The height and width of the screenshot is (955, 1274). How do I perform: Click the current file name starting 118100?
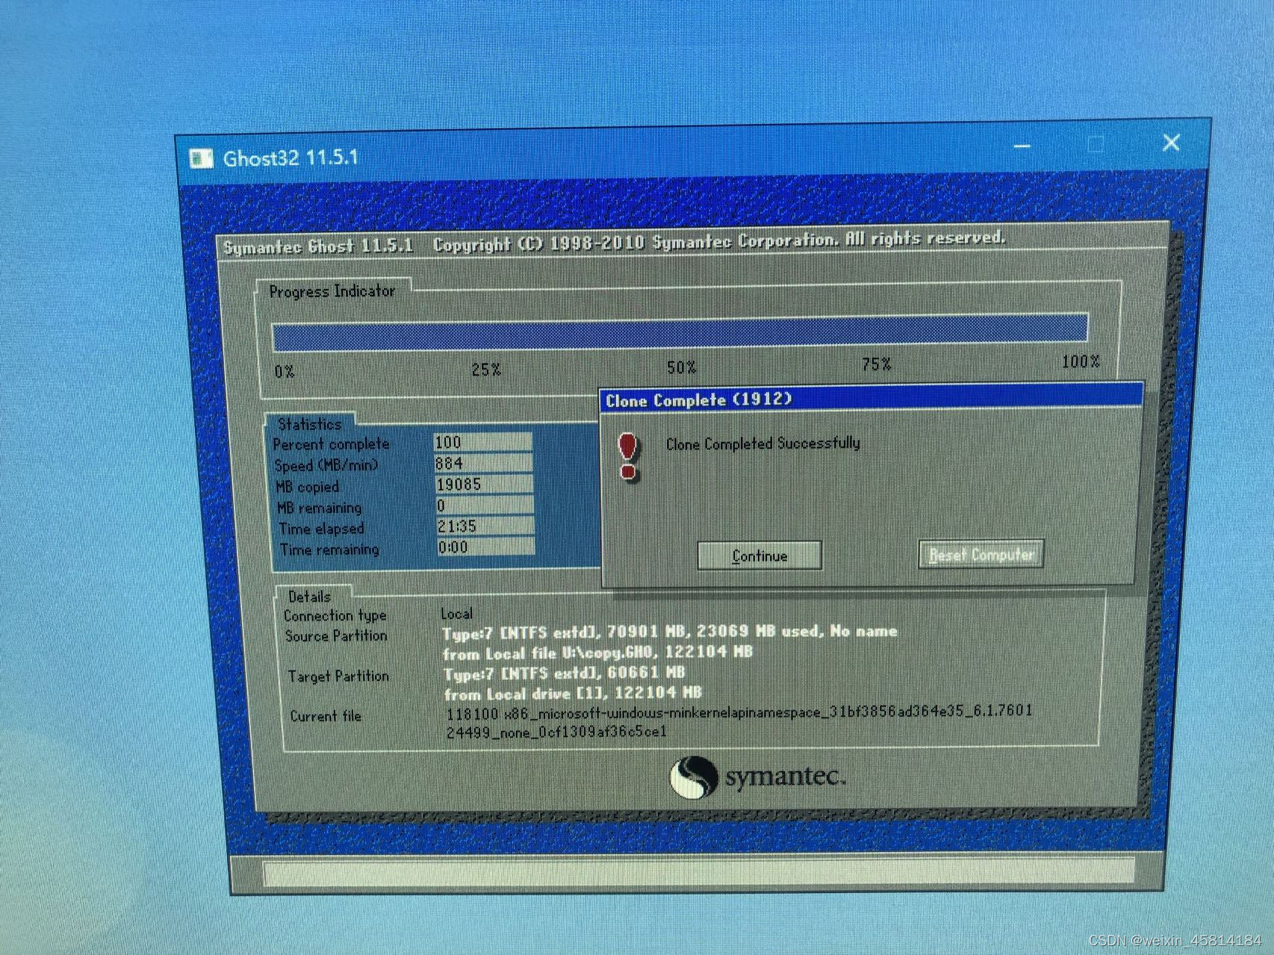(739, 721)
